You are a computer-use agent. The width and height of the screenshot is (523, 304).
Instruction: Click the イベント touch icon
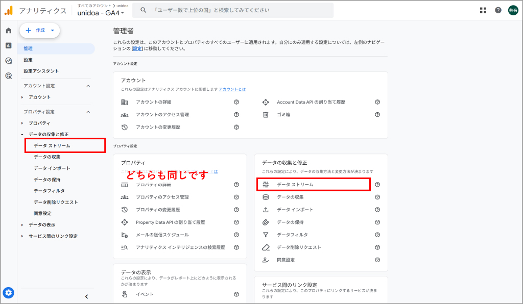125,294
